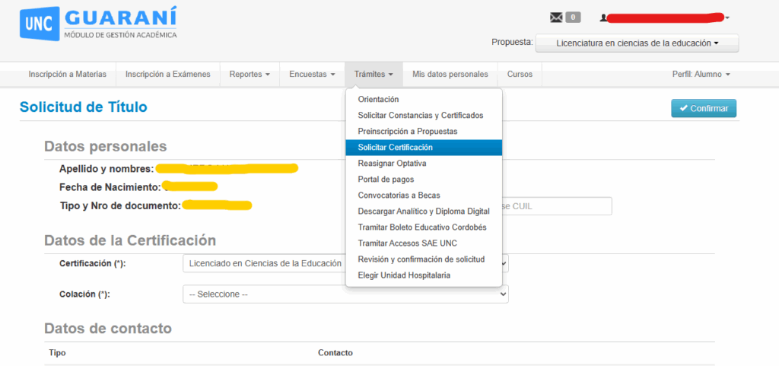
Task: Open the Reportes menu
Action: [x=250, y=75]
